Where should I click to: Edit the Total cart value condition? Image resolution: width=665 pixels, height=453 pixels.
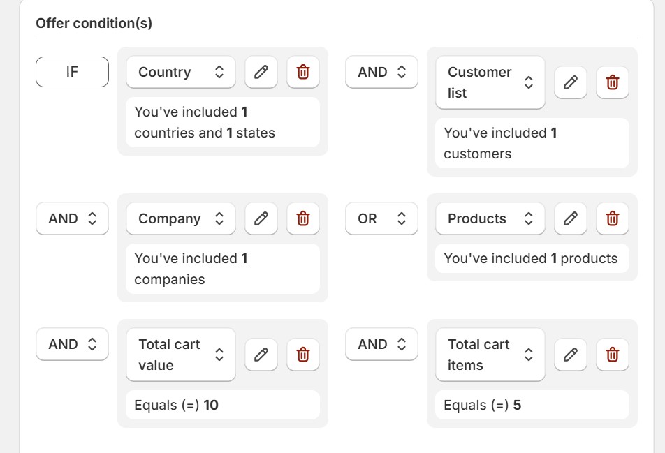(x=261, y=355)
